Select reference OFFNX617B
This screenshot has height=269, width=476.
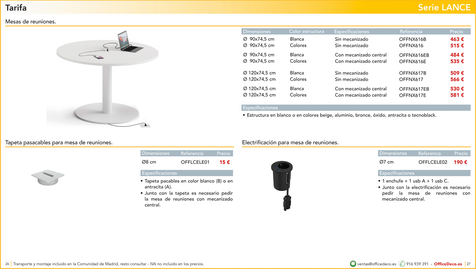tap(413, 73)
